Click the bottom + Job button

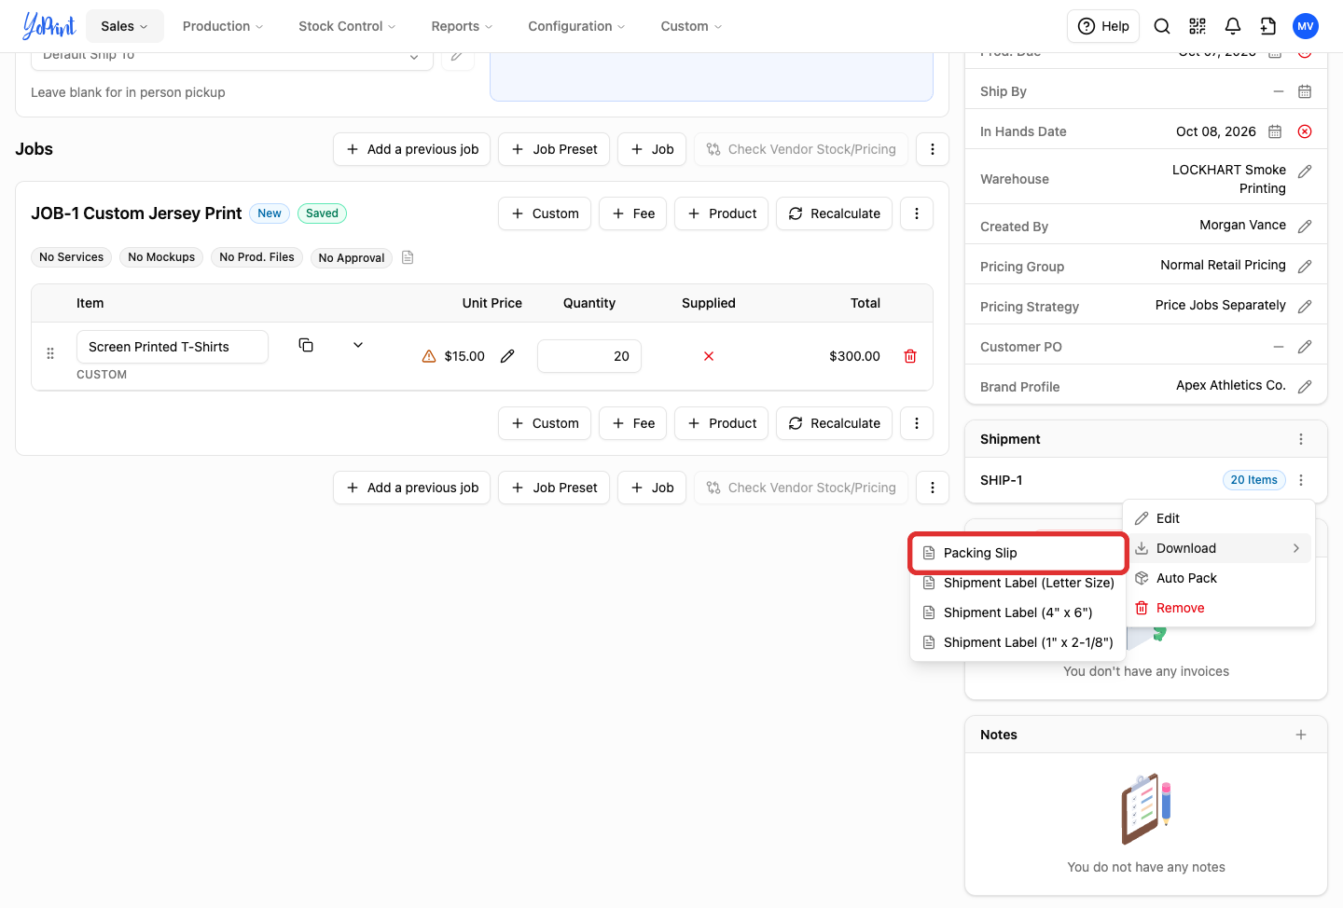point(652,488)
